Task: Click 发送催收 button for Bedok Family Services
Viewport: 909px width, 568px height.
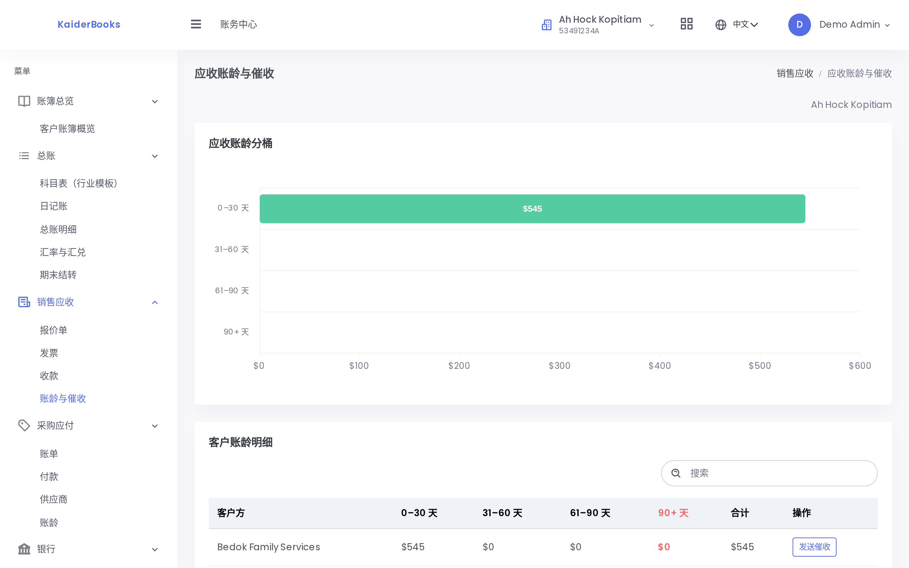Action: tap(814, 547)
